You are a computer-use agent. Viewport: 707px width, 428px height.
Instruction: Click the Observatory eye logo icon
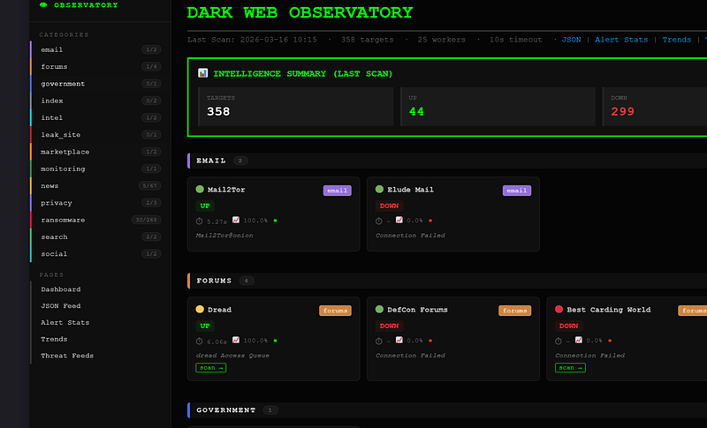[43, 5]
